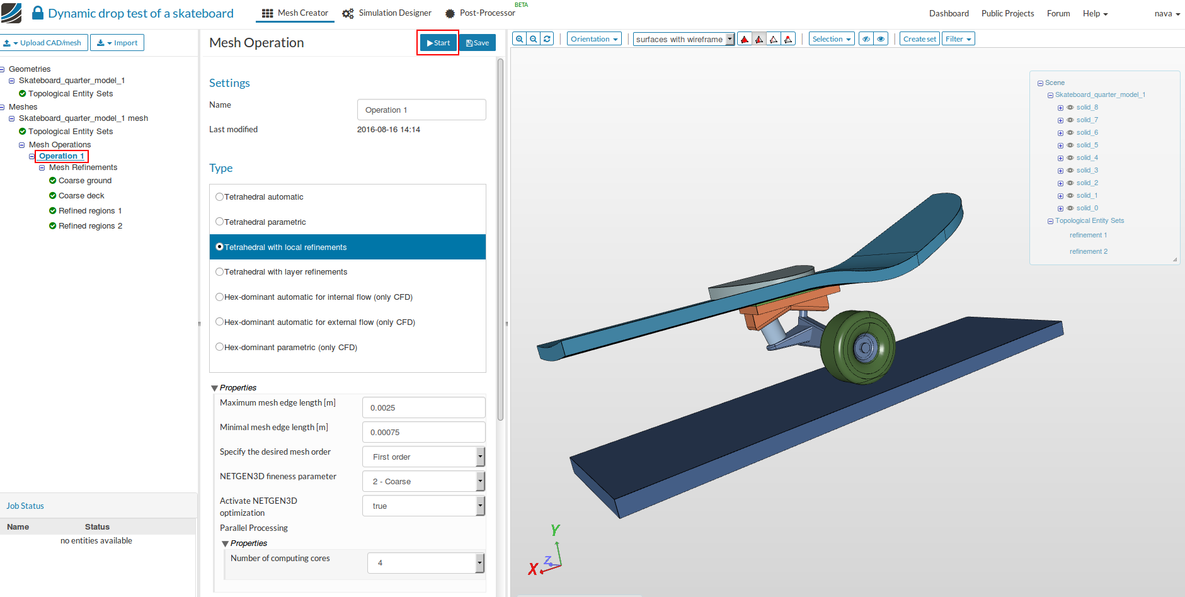Open the nava user menu
The width and height of the screenshot is (1185, 597).
pyautogui.click(x=1167, y=13)
